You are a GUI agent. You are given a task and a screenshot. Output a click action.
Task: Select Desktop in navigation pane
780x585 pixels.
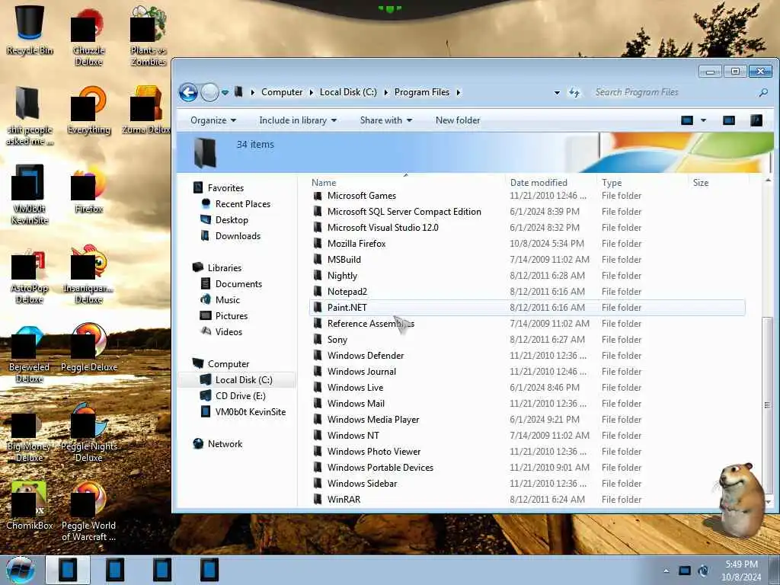pyautogui.click(x=232, y=220)
